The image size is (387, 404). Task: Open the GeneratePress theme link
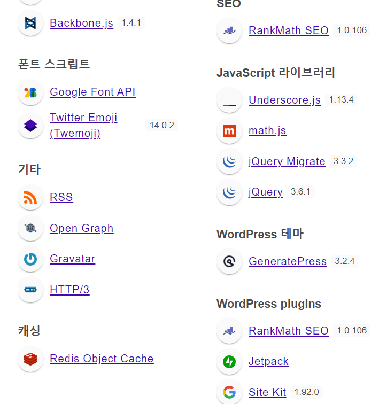click(x=288, y=261)
